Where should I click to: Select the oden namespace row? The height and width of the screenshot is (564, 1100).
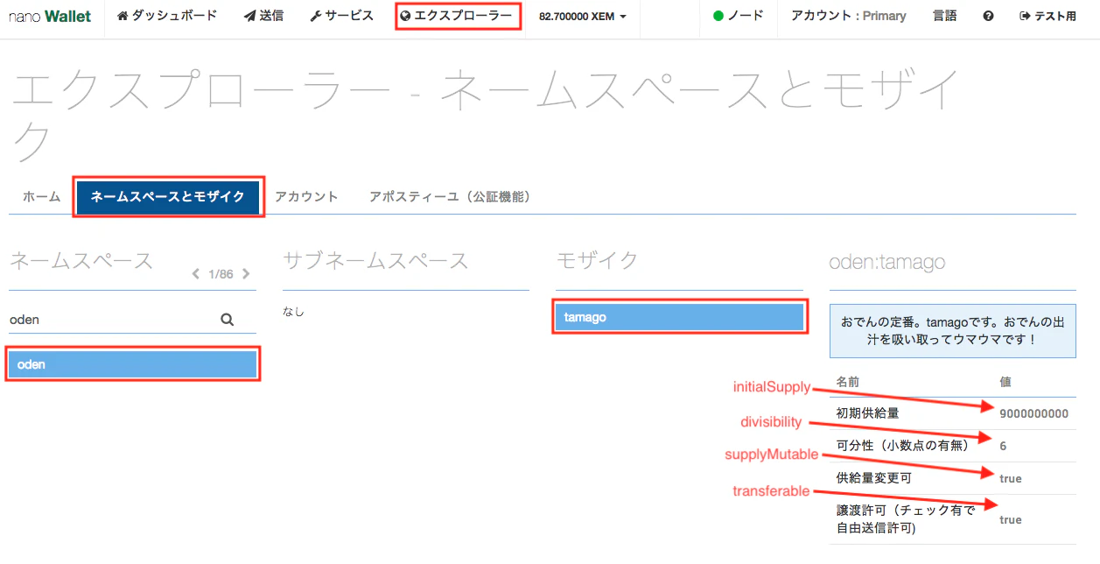pyautogui.click(x=133, y=364)
